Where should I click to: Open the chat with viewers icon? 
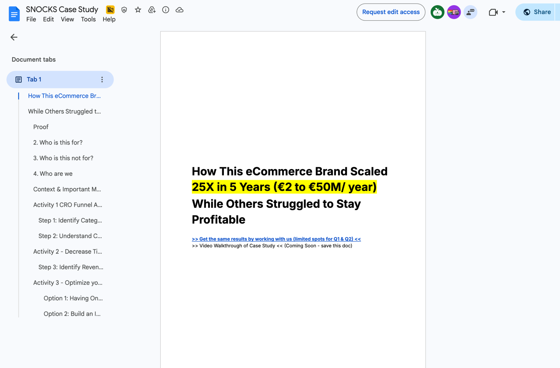[470, 12]
